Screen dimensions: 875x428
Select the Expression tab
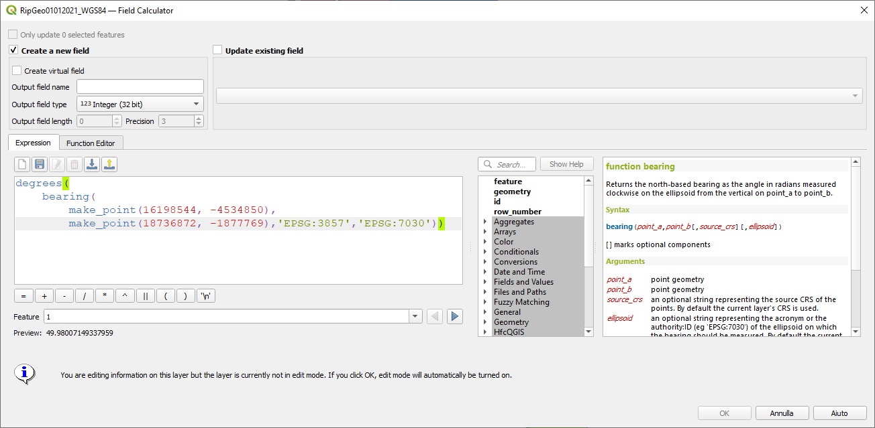33,143
